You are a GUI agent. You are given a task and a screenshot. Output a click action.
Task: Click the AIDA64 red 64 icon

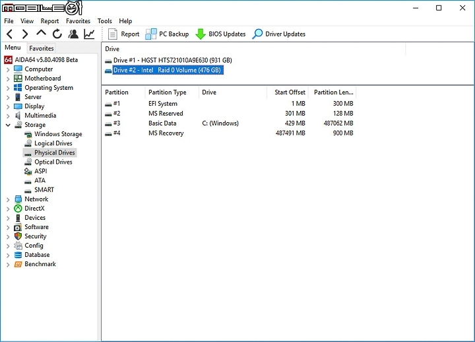8,59
